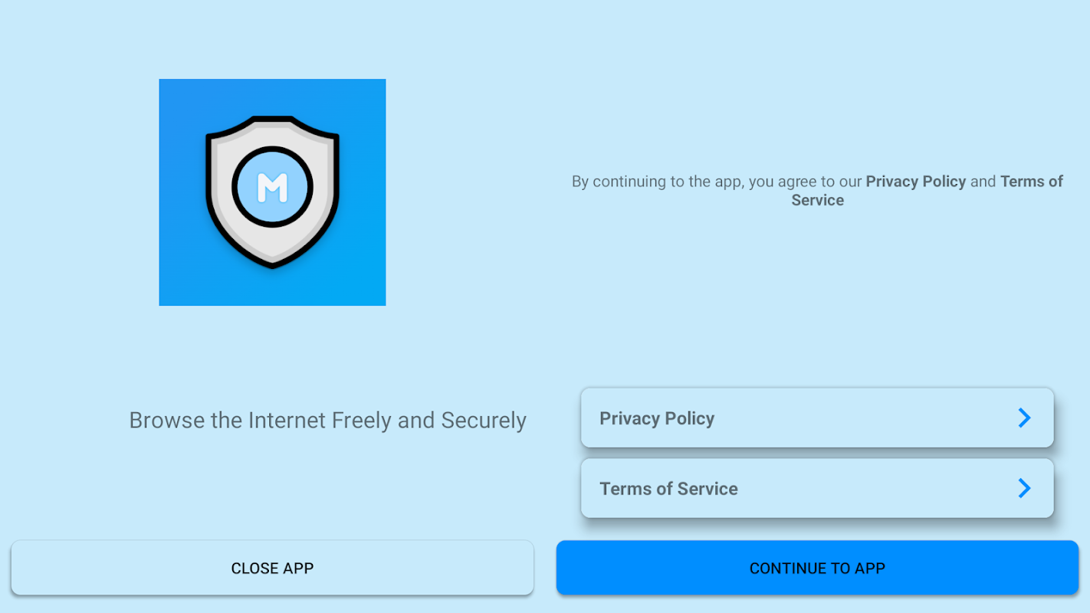The width and height of the screenshot is (1090, 613).
Task: Select the CLOSE APP label text
Action: click(x=272, y=569)
